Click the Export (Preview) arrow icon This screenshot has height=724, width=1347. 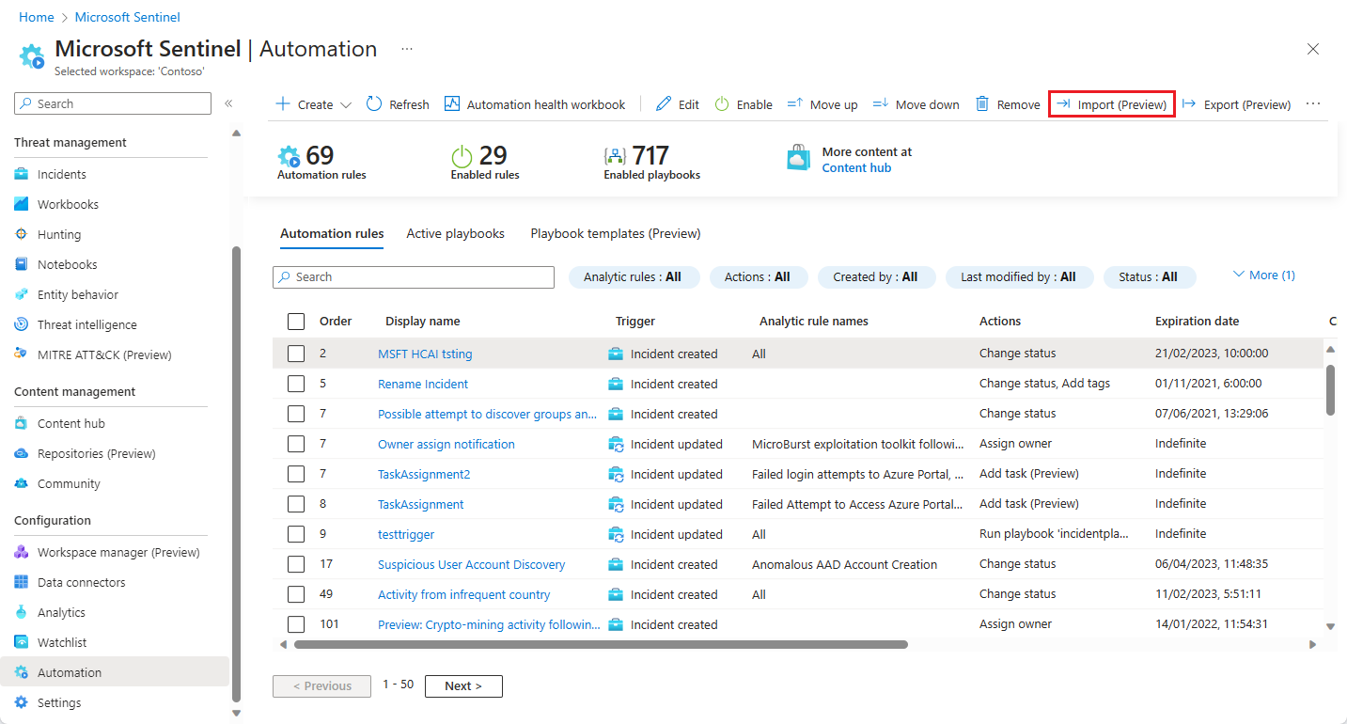1189,104
